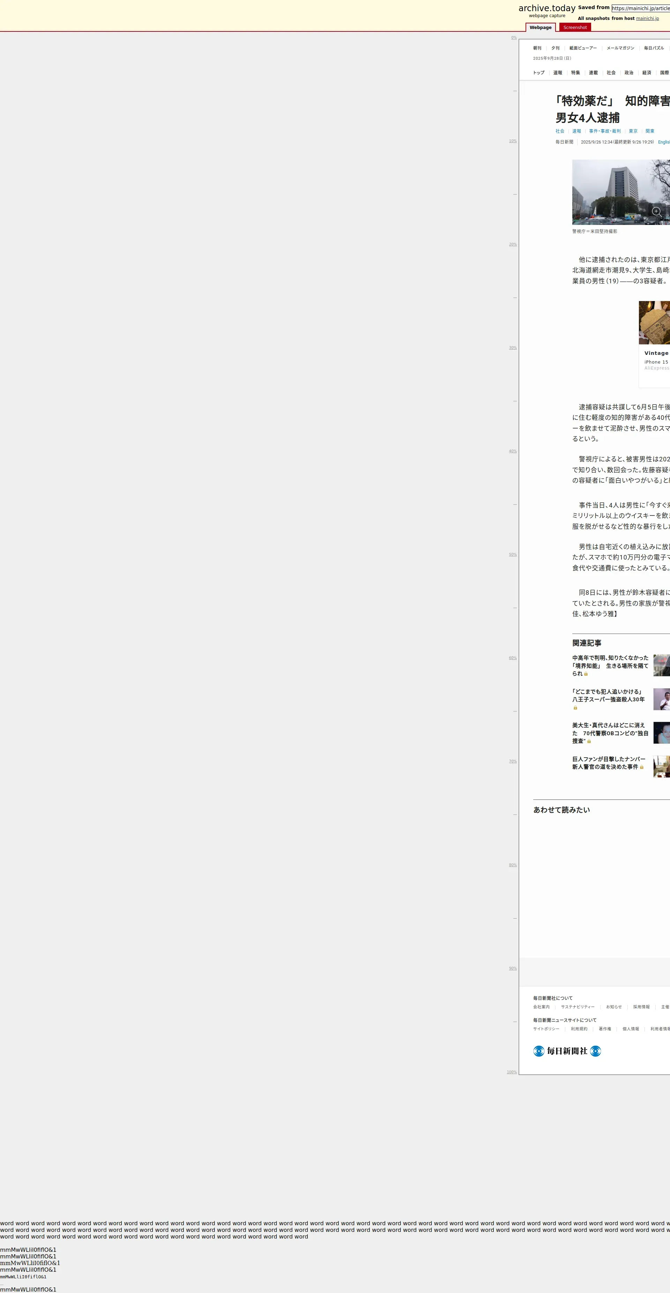Click the magnifier zoom icon on the photo

(656, 211)
